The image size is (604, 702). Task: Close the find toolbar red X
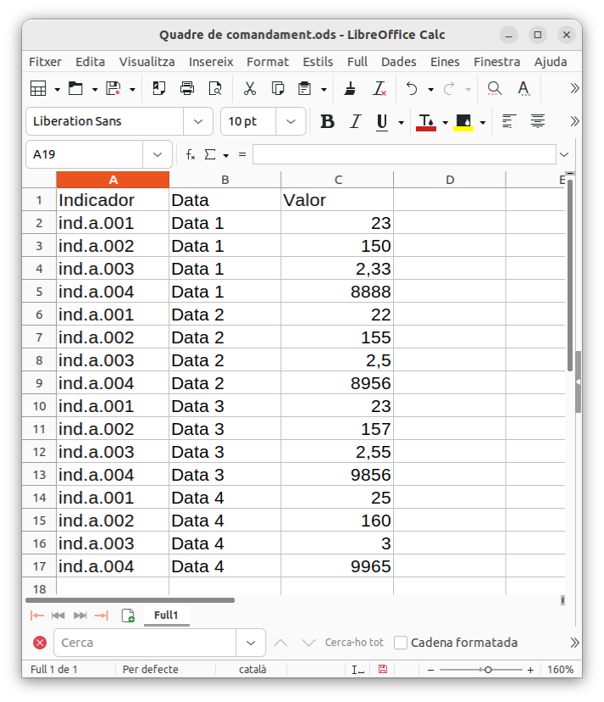tap(40, 643)
